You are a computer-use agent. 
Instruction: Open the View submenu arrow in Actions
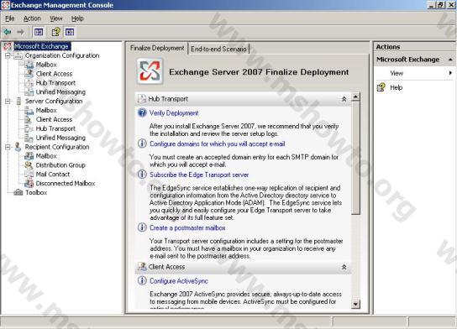pos(450,73)
